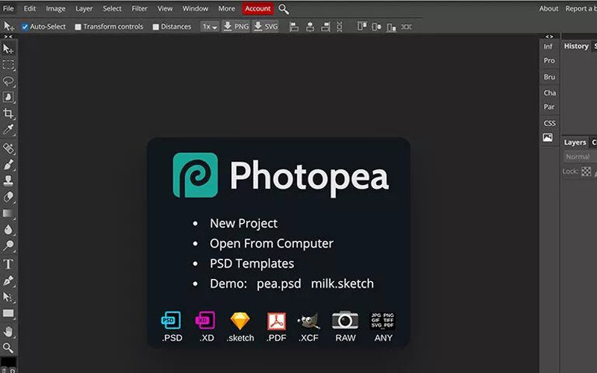Click the .PSD format icon
Screen dimensions: 597x373
pyautogui.click(x=171, y=321)
